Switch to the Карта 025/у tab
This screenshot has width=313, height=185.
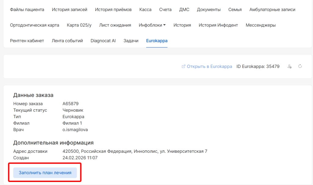click(x=79, y=25)
